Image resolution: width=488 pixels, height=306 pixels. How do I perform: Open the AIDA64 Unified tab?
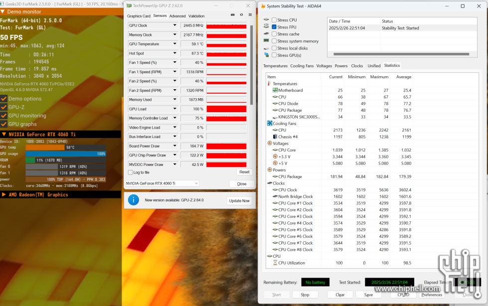point(374,66)
